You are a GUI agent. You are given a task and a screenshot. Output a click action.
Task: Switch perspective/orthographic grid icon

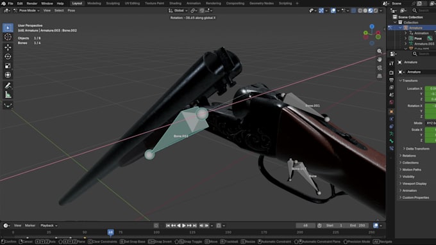[380, 76]
